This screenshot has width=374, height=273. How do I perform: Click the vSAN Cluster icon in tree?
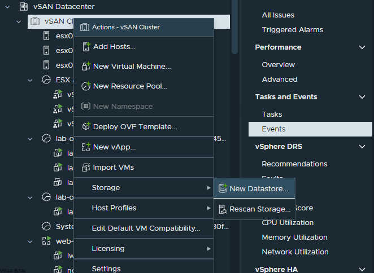click(35, 21)
